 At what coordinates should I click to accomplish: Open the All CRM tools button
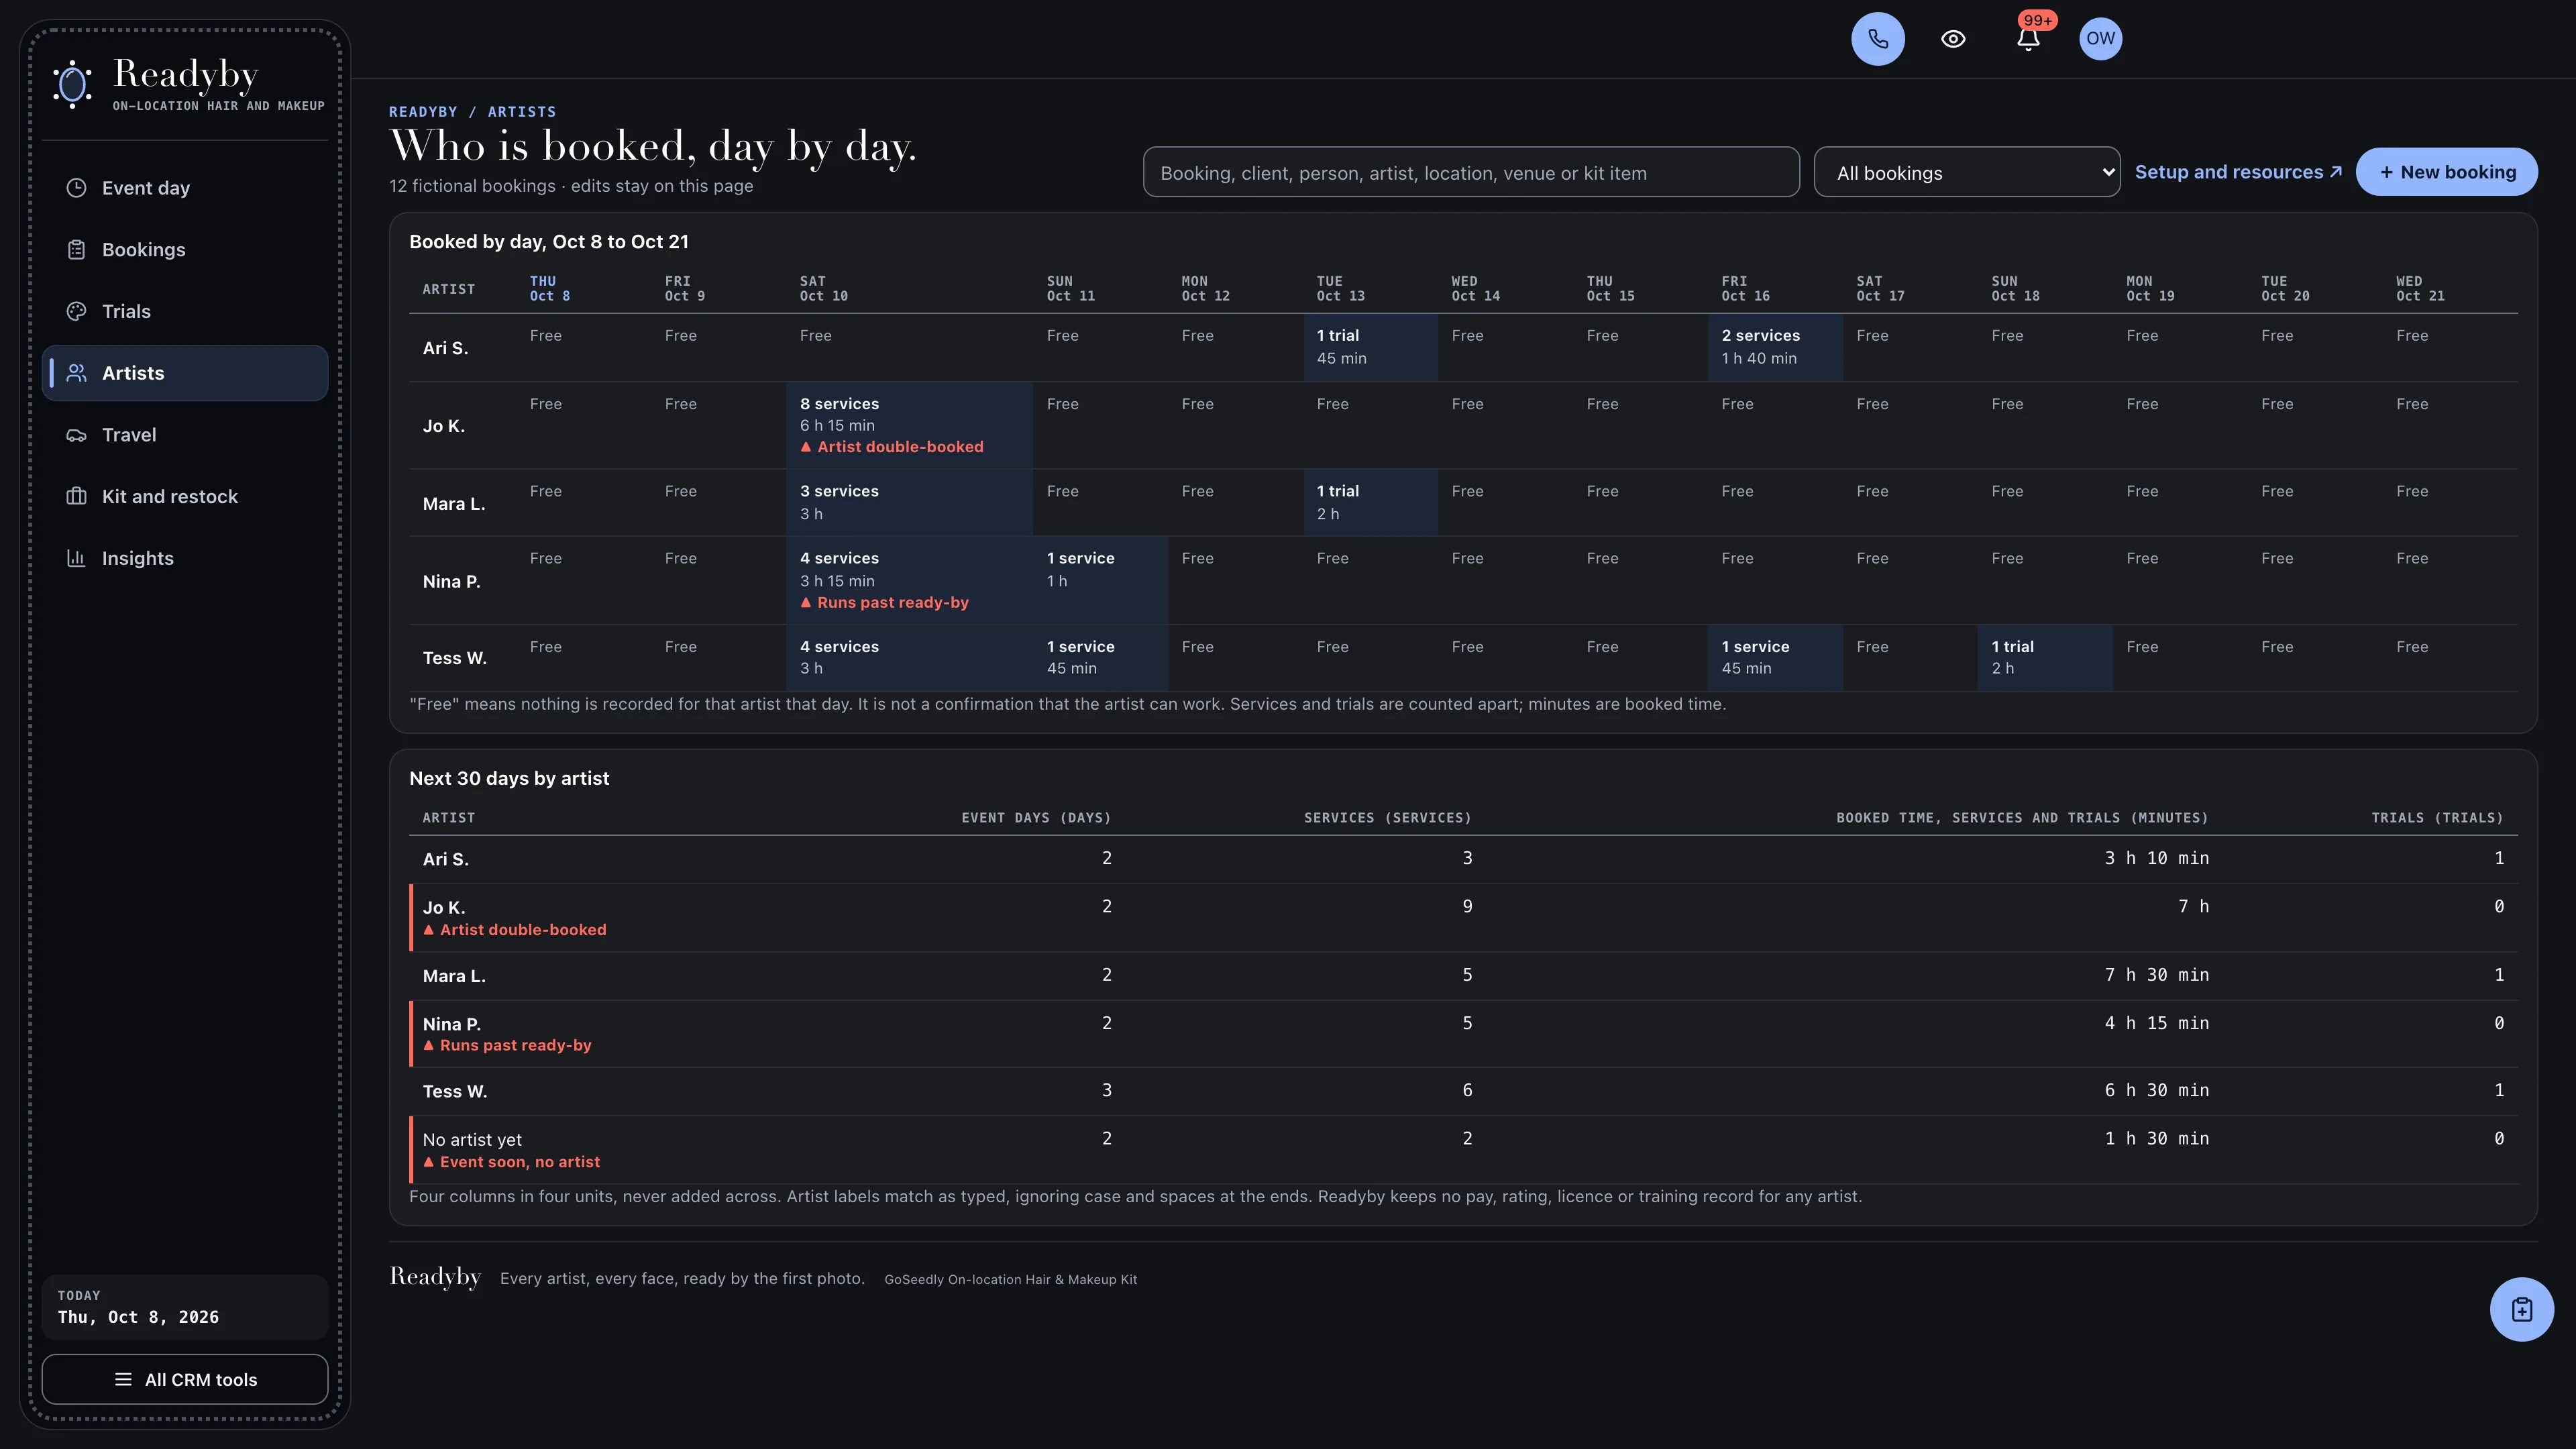(x=185, y=1379)
